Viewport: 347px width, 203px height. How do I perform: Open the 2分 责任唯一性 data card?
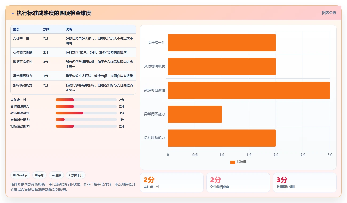[172, 182]
